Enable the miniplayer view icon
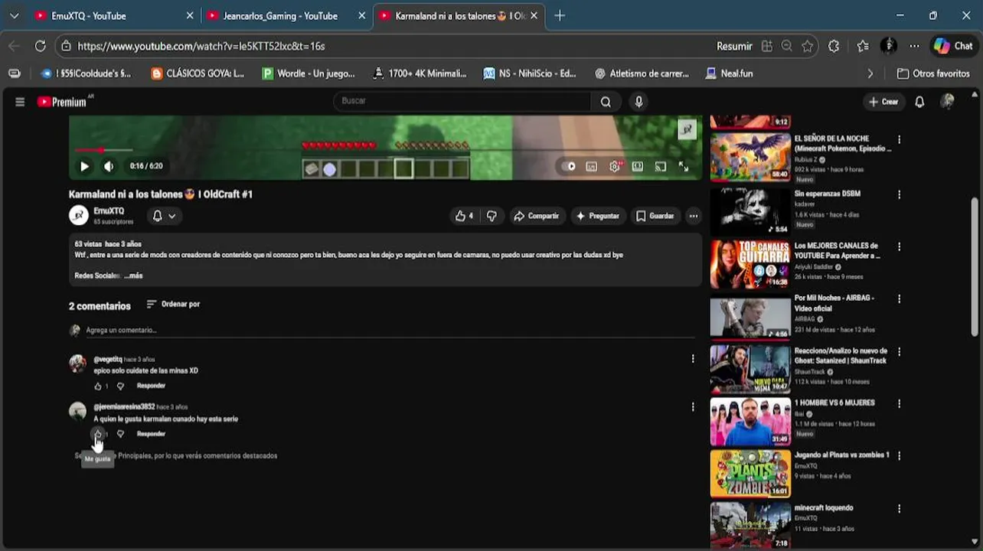This screenshot has width=983, height=551. 638,166
